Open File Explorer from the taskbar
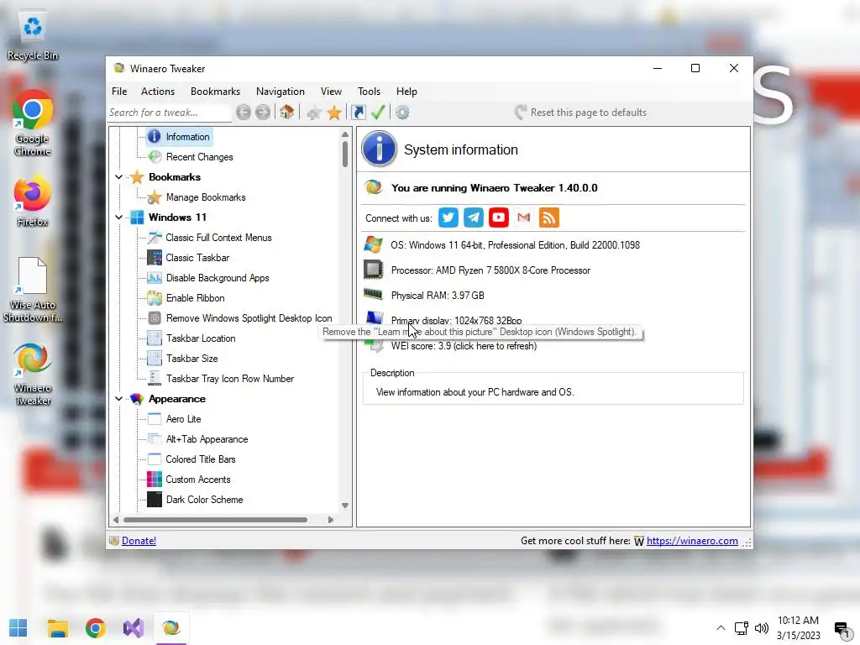 point(58,628)
